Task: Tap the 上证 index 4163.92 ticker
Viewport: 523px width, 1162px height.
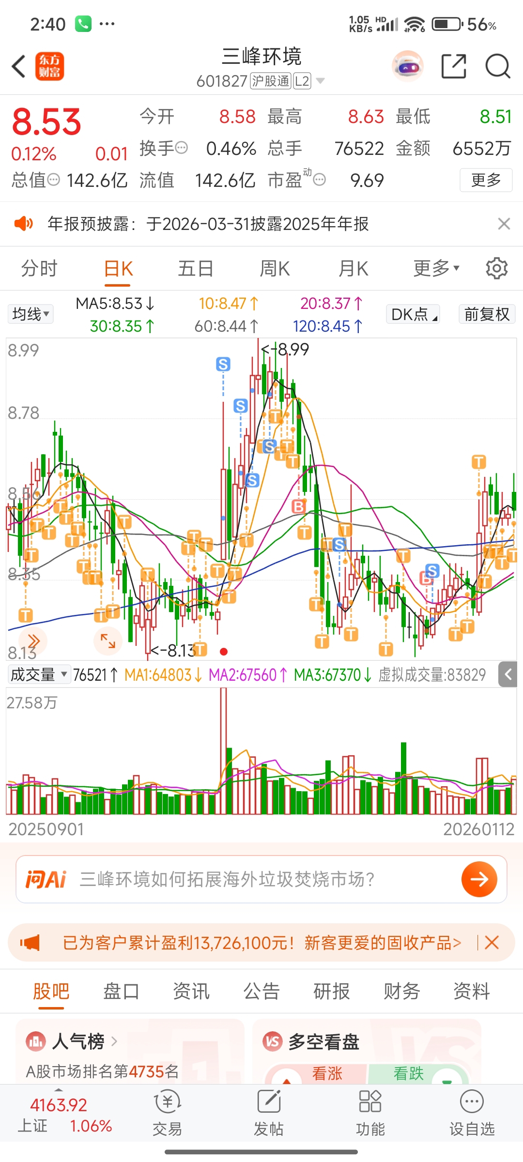Action: [x=65, y=1116]
